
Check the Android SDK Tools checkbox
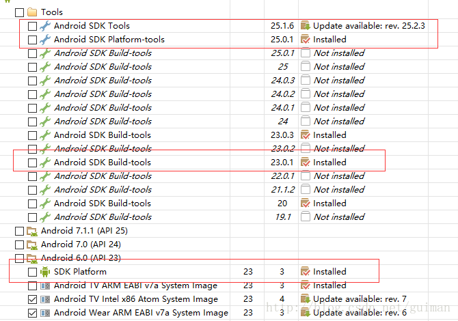click(32, 26)
